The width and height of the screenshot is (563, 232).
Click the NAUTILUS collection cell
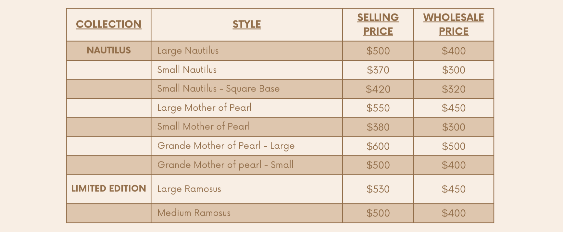click(x=109, y=51)
